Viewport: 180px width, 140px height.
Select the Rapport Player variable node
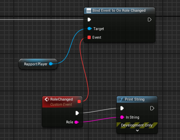tap(38, 64)
